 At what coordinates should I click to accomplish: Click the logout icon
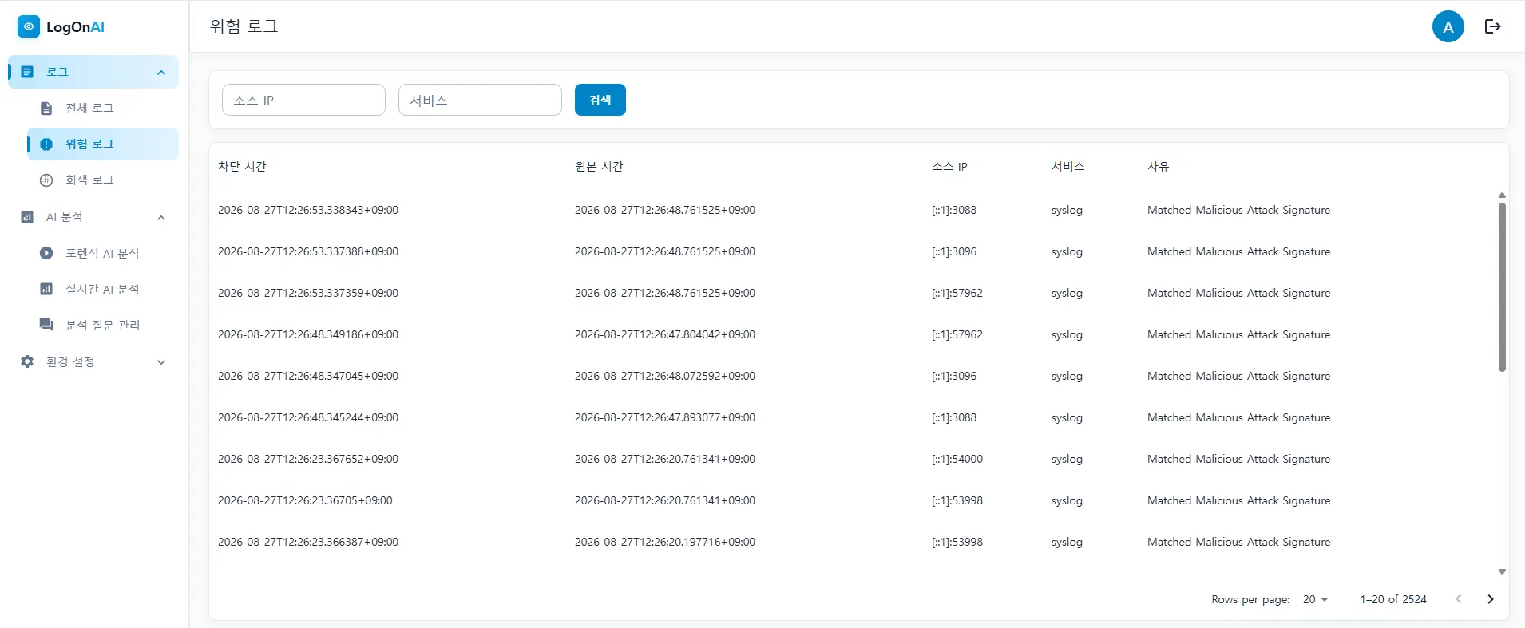pyautogui.click(x=1492, y=26)
